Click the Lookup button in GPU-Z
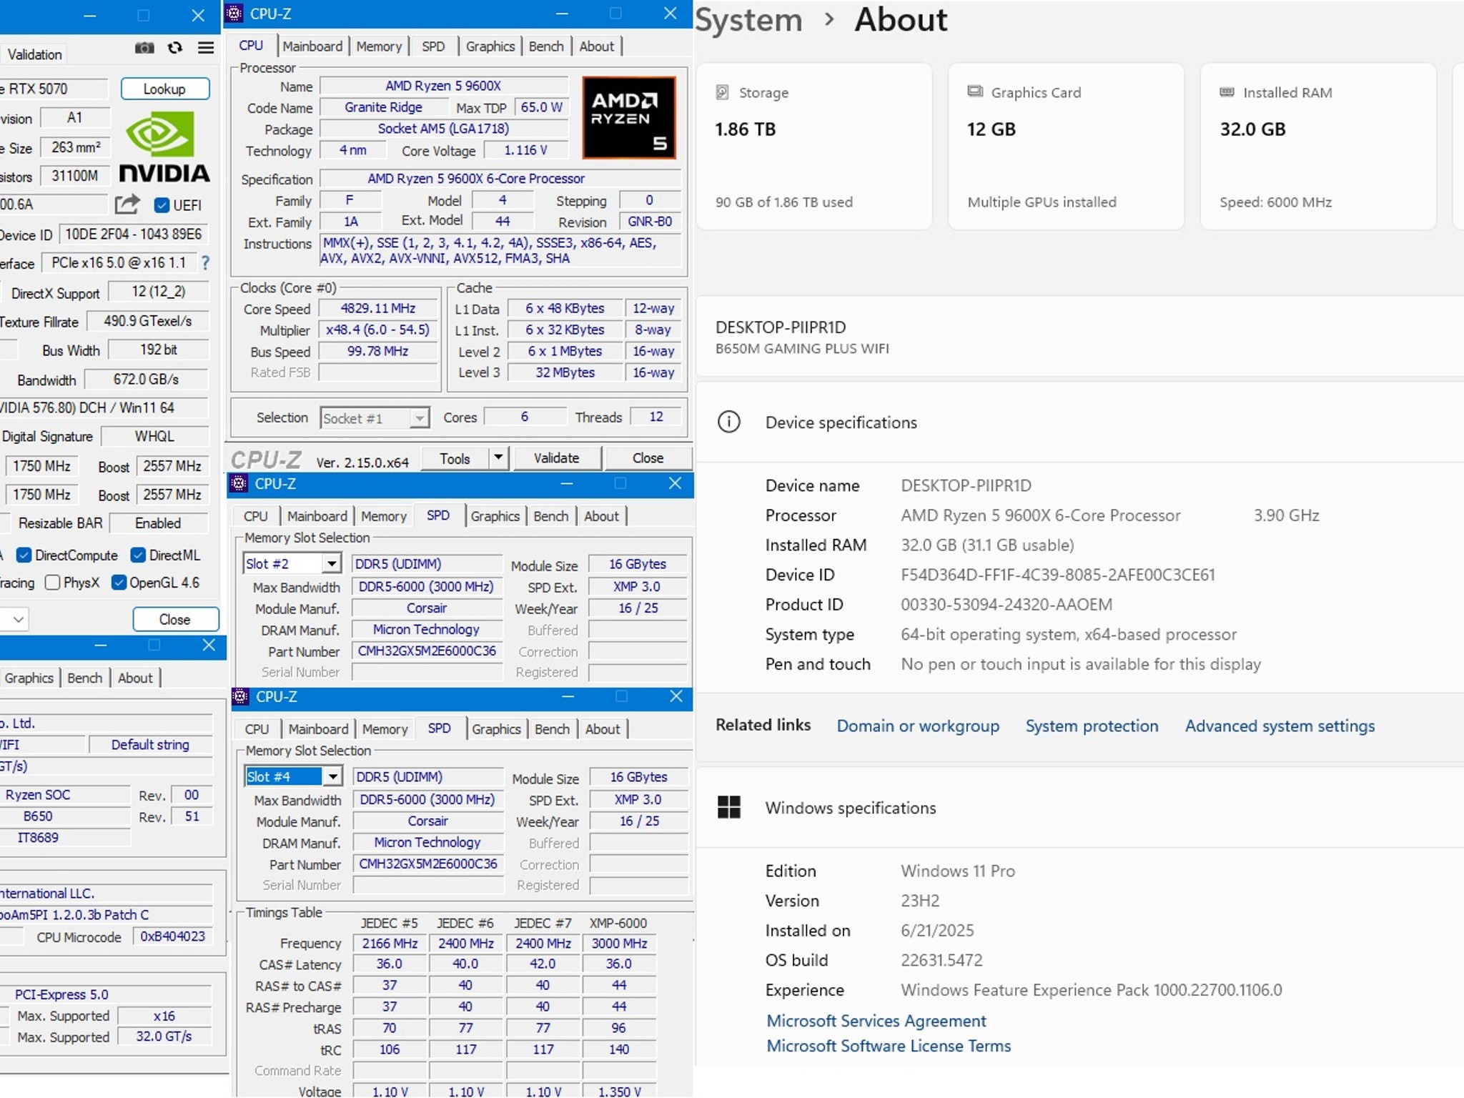Viewport: 1464px width, 1098px height. (x=165, y=89)
